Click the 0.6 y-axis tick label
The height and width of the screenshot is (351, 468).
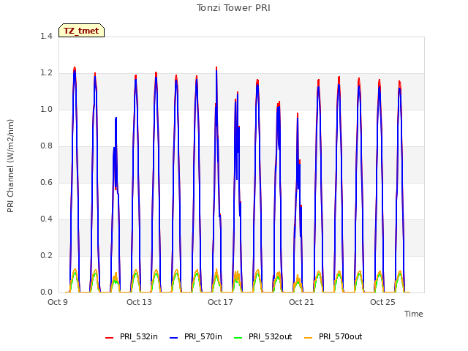click(46, 182)
